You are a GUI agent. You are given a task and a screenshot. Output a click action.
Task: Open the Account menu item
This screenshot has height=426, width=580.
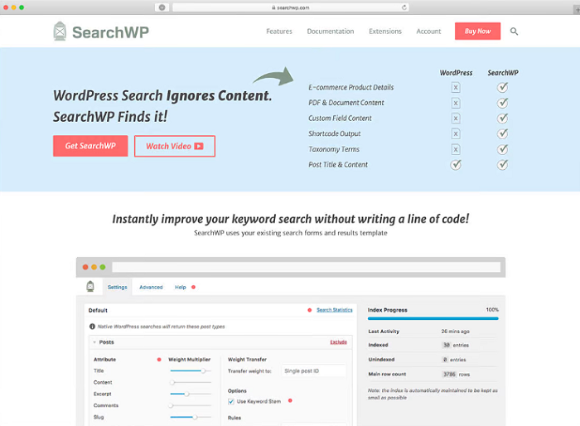[428, 31]
